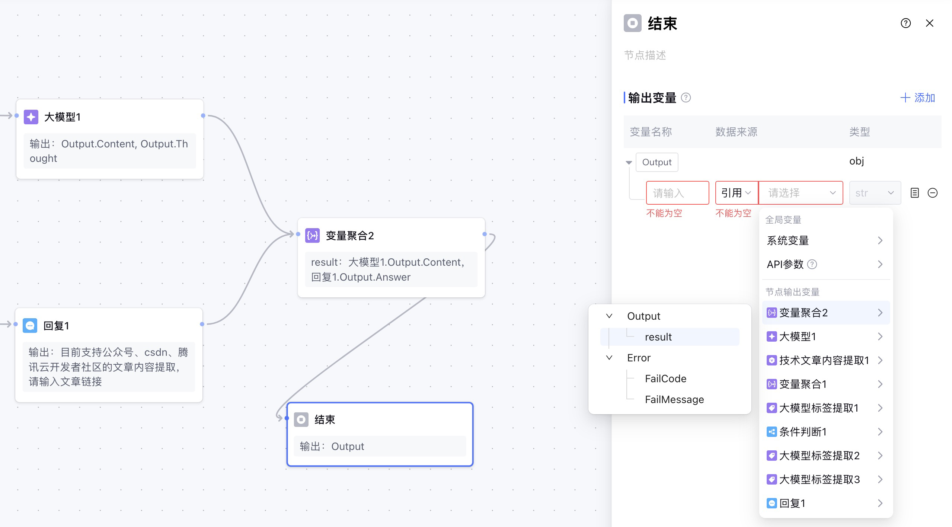Click the help icon in the panel header
The height and width of the screenshot is (527, 952).
coord(905,23)
